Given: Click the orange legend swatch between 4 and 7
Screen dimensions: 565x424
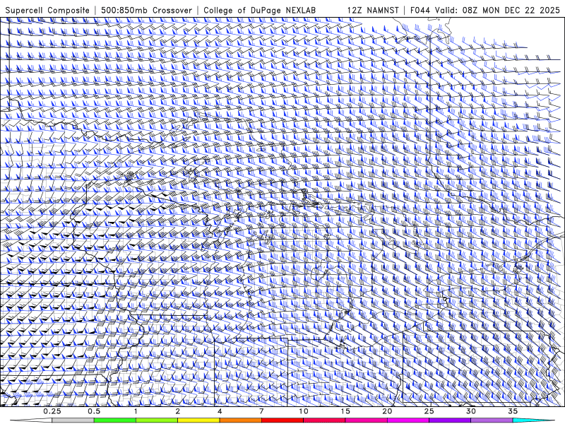Looking at the screenshot, I should tap(240, 420).
